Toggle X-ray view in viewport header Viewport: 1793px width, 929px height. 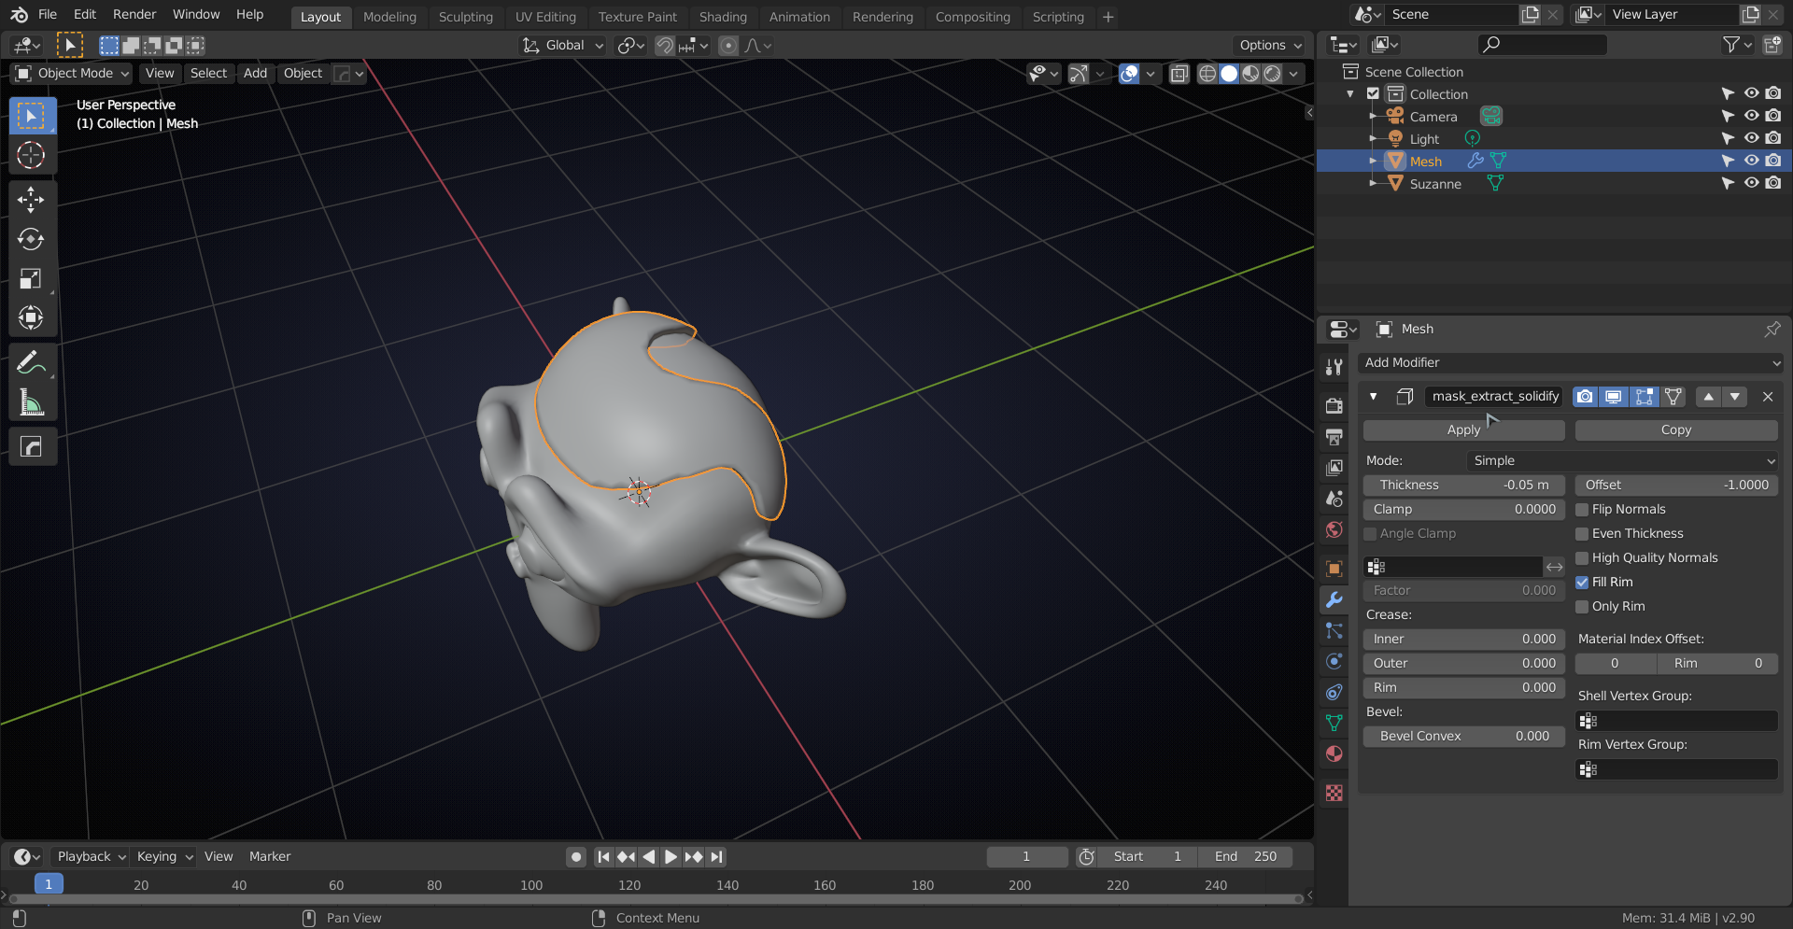pos(1179,74)
